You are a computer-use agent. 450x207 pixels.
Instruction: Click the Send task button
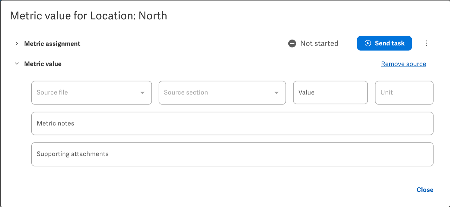click(x=384, y=43)
